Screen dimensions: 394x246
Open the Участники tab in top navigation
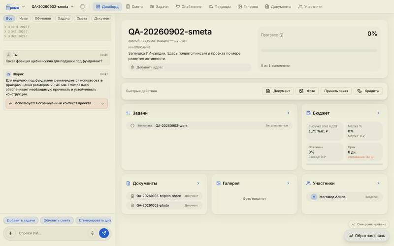(310, 6)
